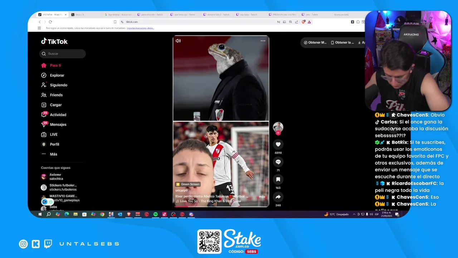Switch to the liga betplay Google tab
Image resolution: width=458 pixels, height=258 pixels.
118,15
